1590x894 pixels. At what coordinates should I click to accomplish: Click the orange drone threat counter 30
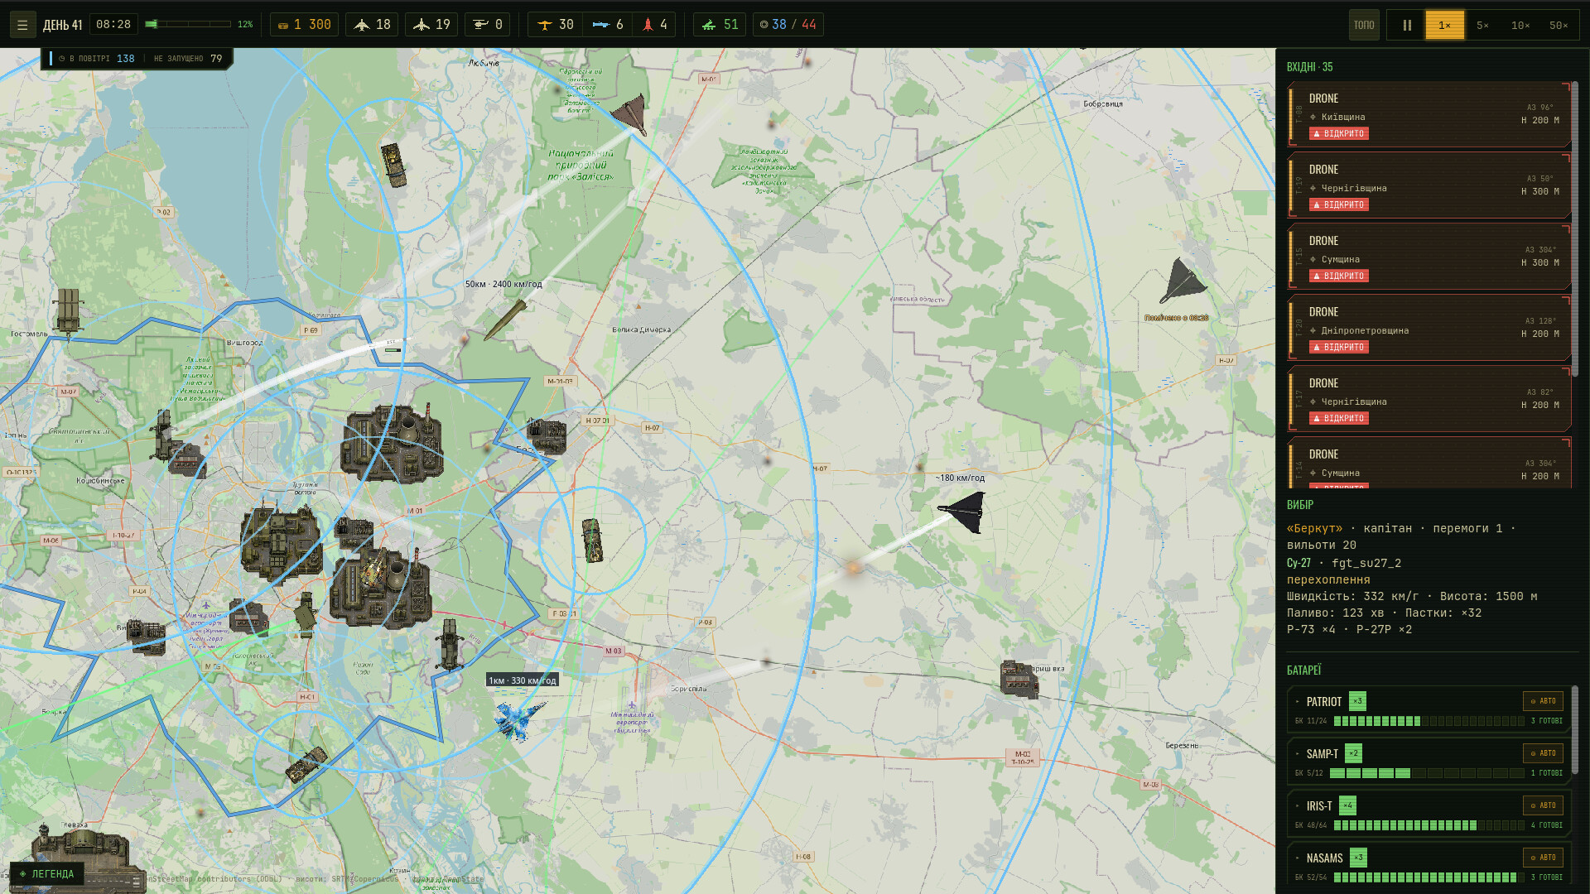(555, 25)
